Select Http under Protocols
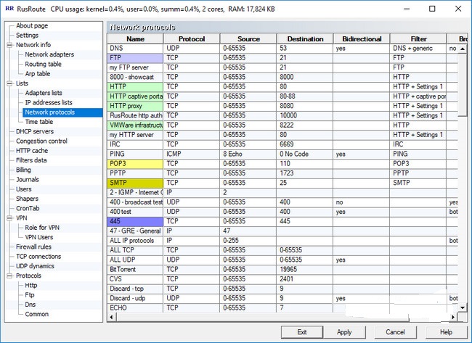 tap(31, 285)
